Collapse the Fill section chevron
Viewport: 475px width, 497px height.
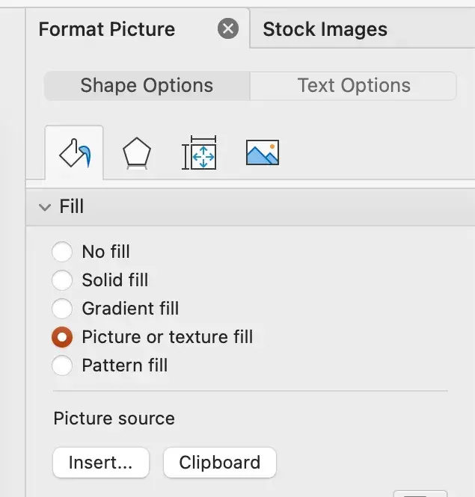point(45,206)
